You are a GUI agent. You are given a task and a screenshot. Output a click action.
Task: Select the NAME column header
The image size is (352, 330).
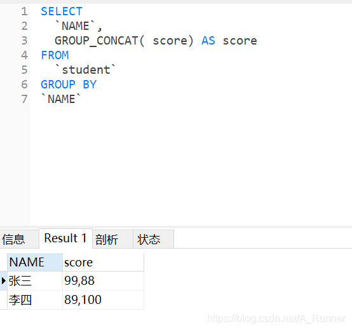(35, 262)
